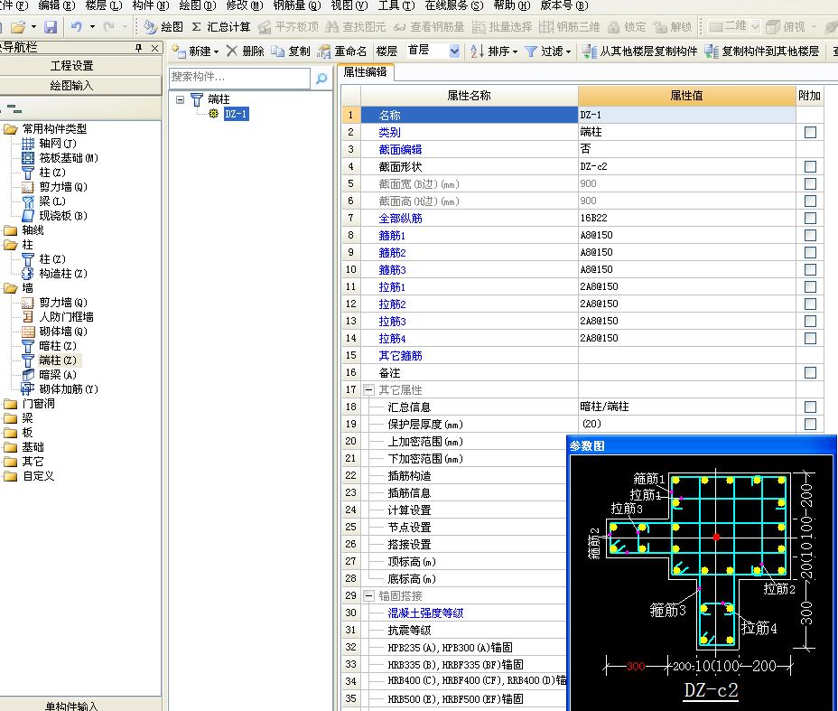The height and width of the screenshot is (711, 838).
Task: Select 构造柱(Z) in navigation tree
Action: (63, 273)
